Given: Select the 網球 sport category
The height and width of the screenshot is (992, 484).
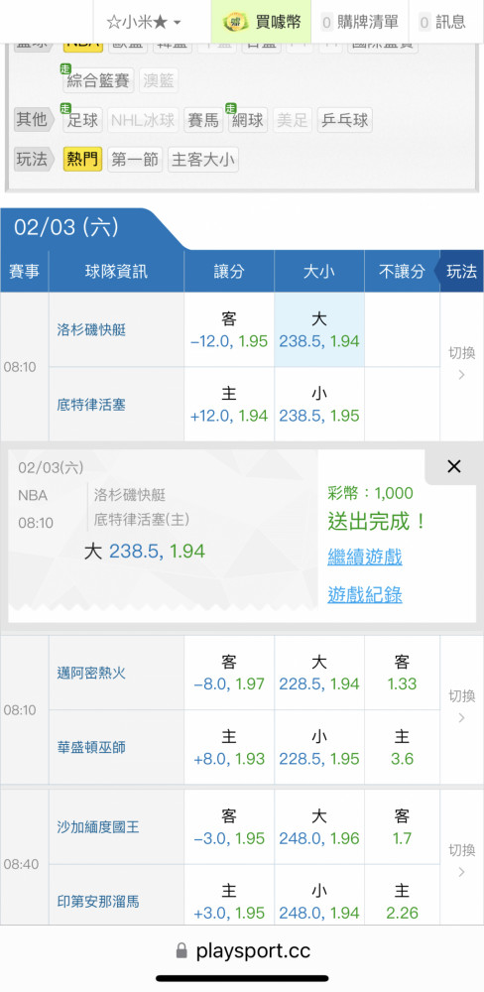Looking at the screenshot, I should (247, 120).
